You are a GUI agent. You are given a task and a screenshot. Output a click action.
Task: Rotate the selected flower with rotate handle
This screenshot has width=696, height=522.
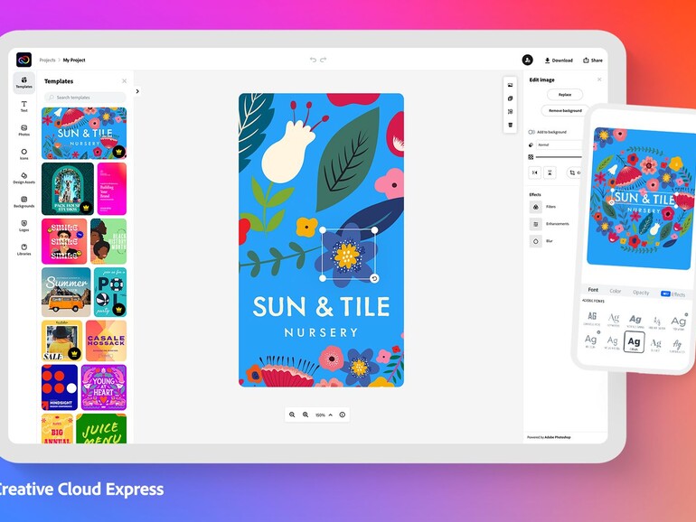374,278
